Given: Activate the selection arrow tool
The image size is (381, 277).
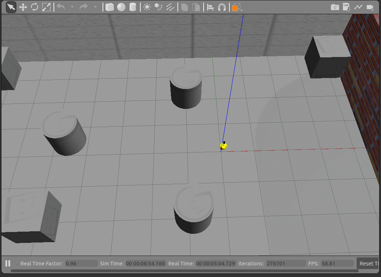Looking at the screenshot, I should pyautogui.click(x=11, y=7).
